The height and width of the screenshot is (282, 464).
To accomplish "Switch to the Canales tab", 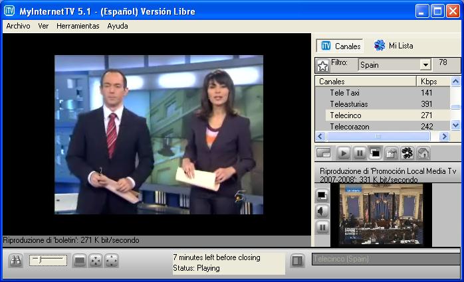I will [340, 46].
